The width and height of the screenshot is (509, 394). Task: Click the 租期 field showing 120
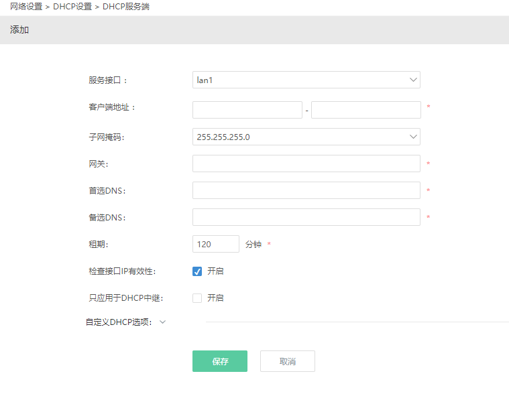pyautogui.click(x=216, y=244)
